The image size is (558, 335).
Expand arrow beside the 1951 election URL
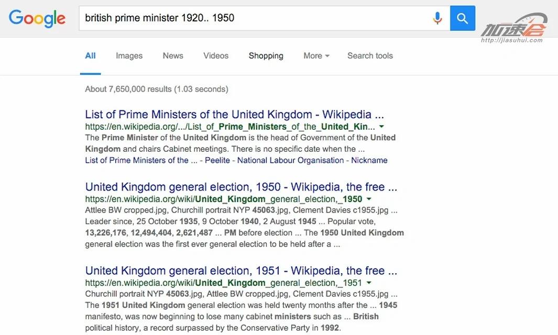[369, 283]
